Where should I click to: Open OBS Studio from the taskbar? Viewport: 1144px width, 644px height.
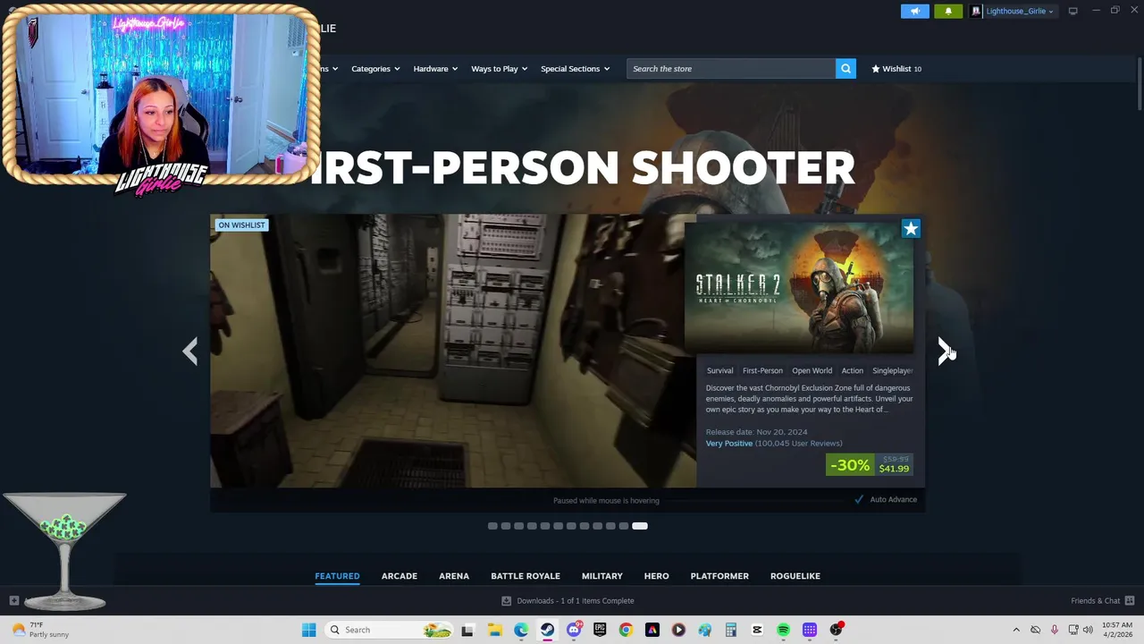pos(836,630)
